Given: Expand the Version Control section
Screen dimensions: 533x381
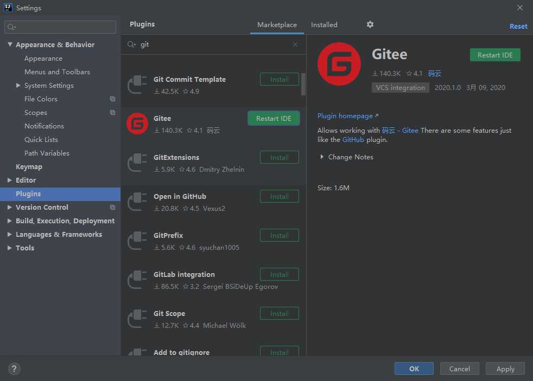Looking at the screenshot, I should pos(10,207).
